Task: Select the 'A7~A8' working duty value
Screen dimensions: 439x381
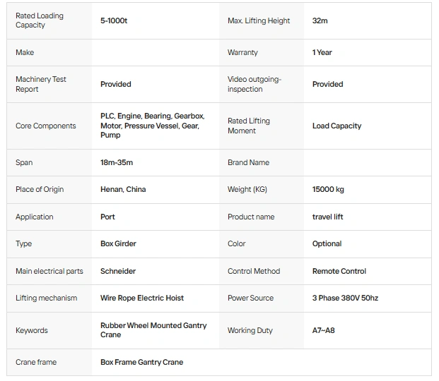Action: 324,330
